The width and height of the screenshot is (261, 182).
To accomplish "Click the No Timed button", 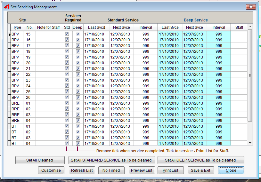I will click(111, 170).
